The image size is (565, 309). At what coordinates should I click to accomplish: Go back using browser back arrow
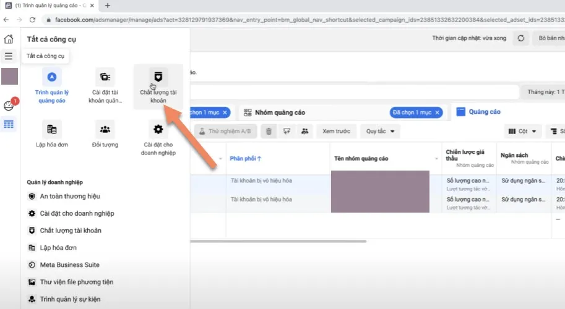pyautogui.click(x=6, y=20)
